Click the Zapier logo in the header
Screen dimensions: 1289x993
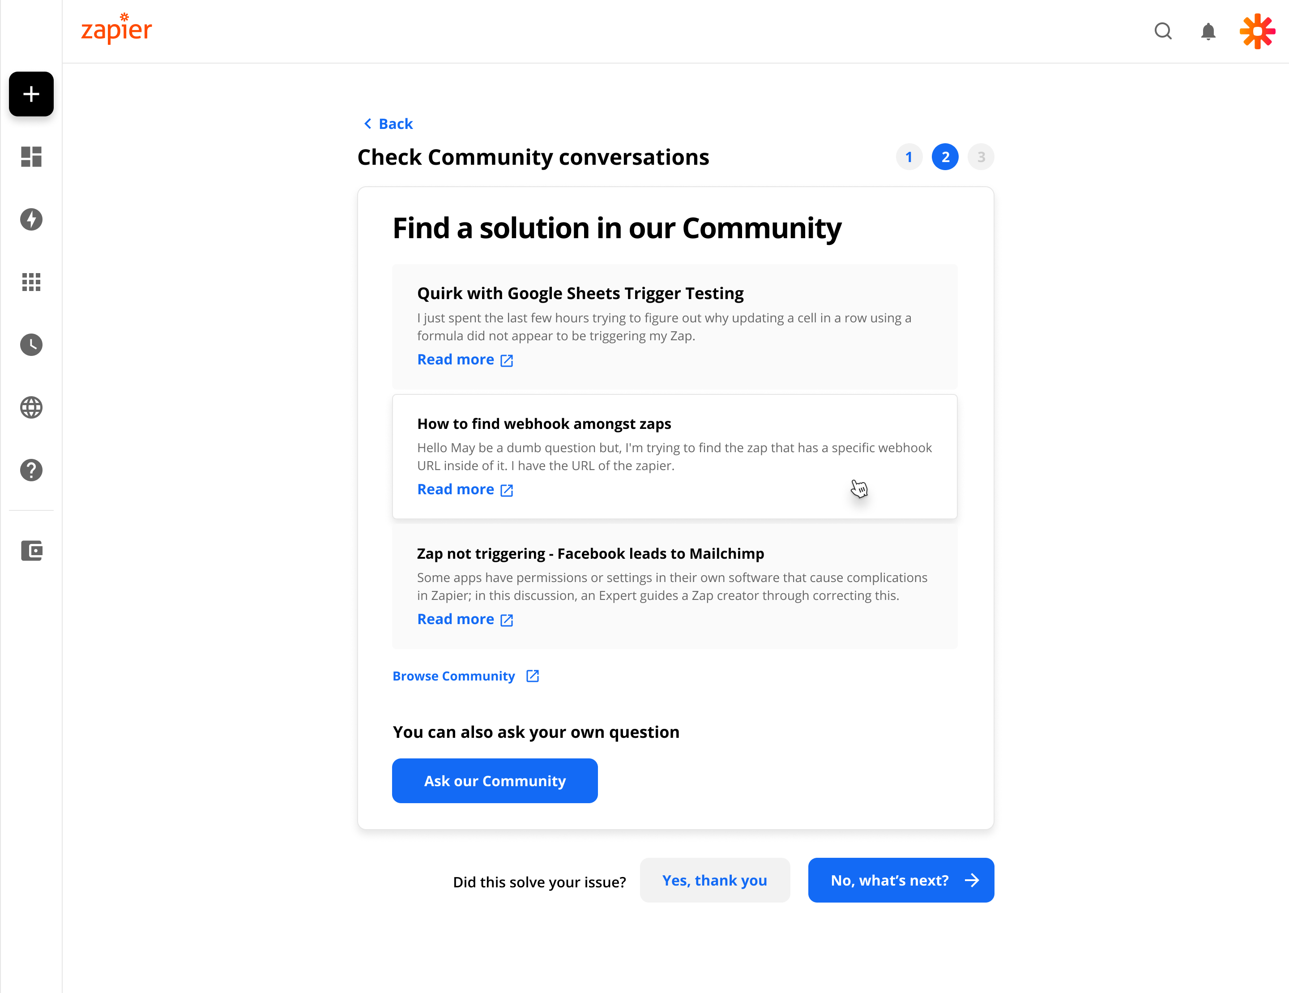click(x=116, y=29)
